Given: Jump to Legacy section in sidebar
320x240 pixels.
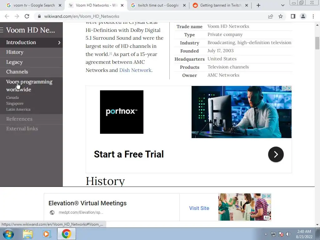Looking at the screenshot, I should click(x=14, y=62).
